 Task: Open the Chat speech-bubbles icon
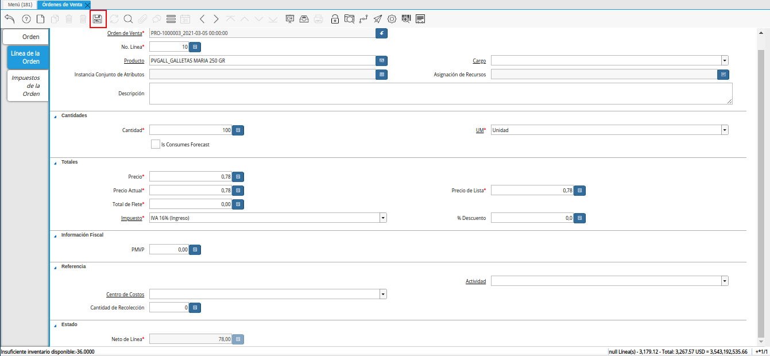[x=156, y=19]
